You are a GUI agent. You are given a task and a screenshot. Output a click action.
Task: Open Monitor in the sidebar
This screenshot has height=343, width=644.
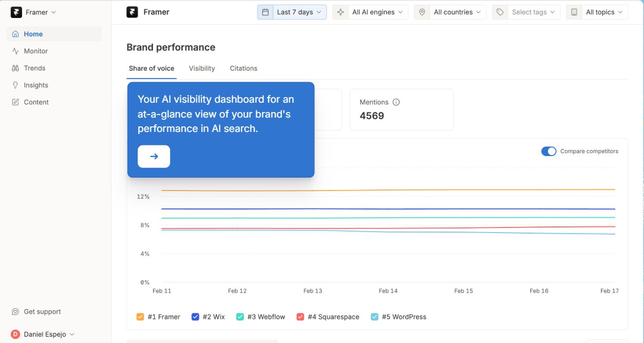click(x=54, y=51)
